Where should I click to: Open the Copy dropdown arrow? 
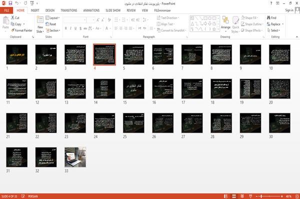click(24, 24)
